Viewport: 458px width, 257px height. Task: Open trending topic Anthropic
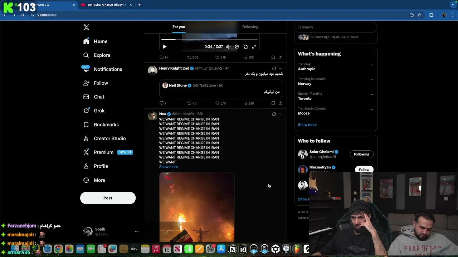(307, 69)
